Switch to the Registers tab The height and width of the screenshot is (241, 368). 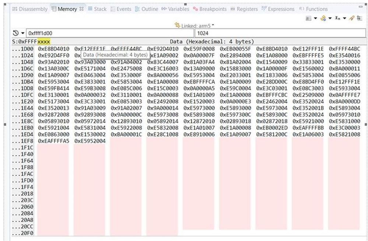coord(244,9)
